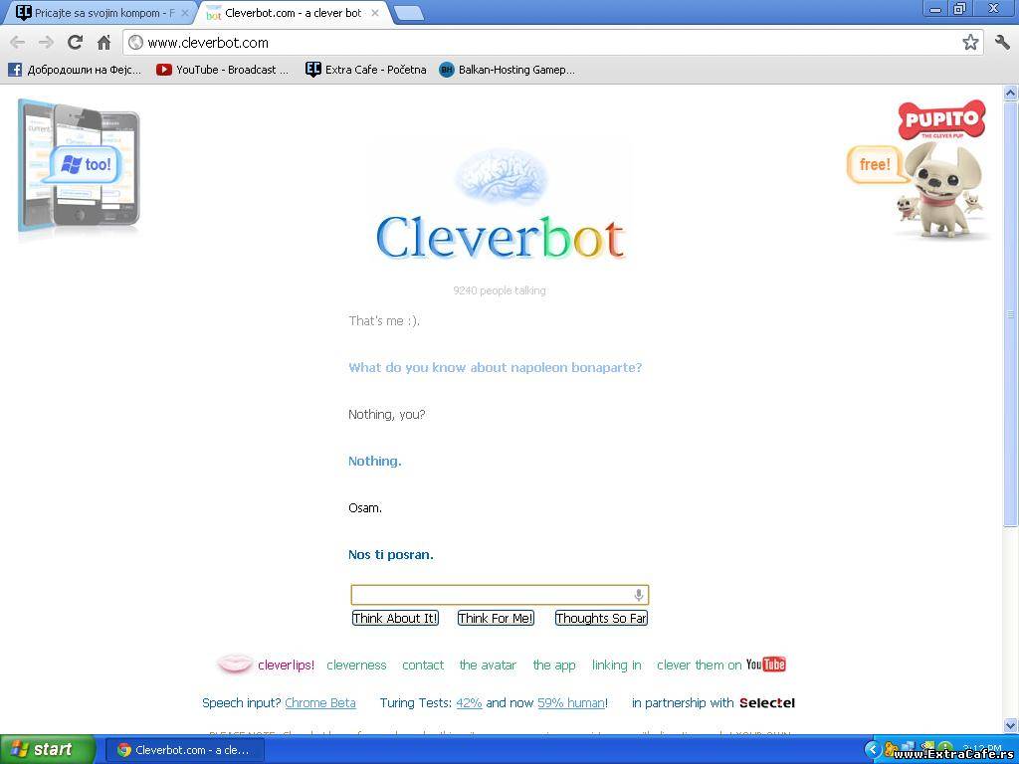Open the linking in link
The image size is (1019, 764).
coord(616,665)
